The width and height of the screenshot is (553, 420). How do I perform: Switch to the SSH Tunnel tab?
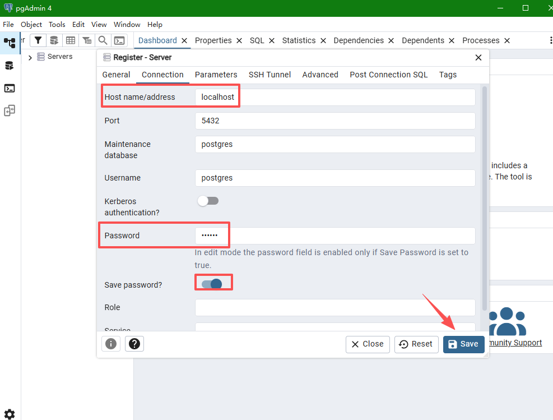point(270,75)
